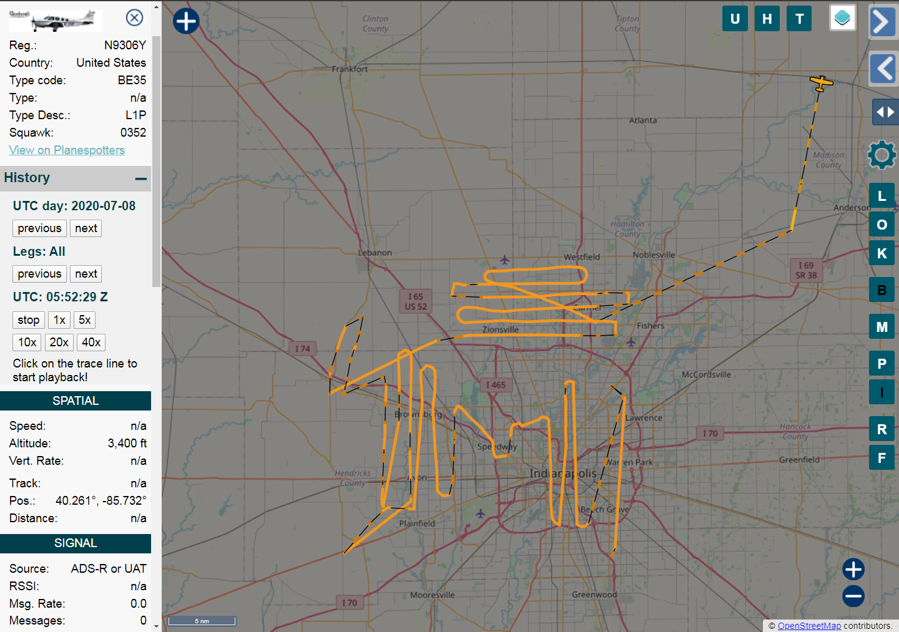
Task: Click the left-pointing chevron arrow button
Action: tap(882, 69)
